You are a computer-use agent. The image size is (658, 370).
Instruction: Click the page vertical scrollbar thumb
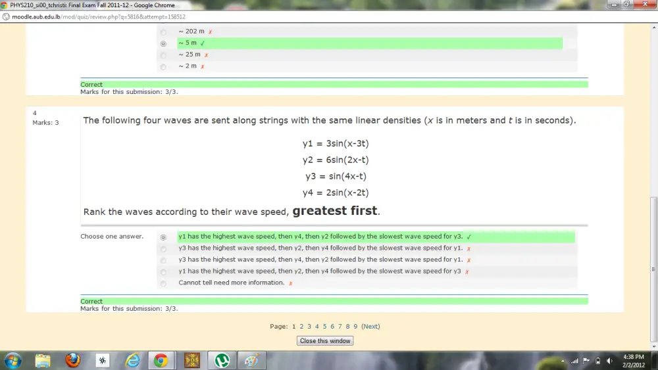(x=654, y=268)
